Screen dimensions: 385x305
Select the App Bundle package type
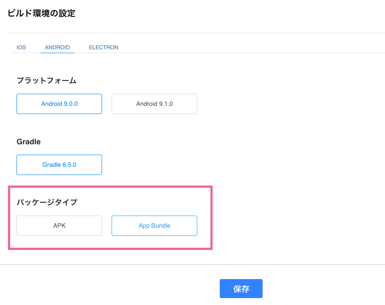(154, 226)
